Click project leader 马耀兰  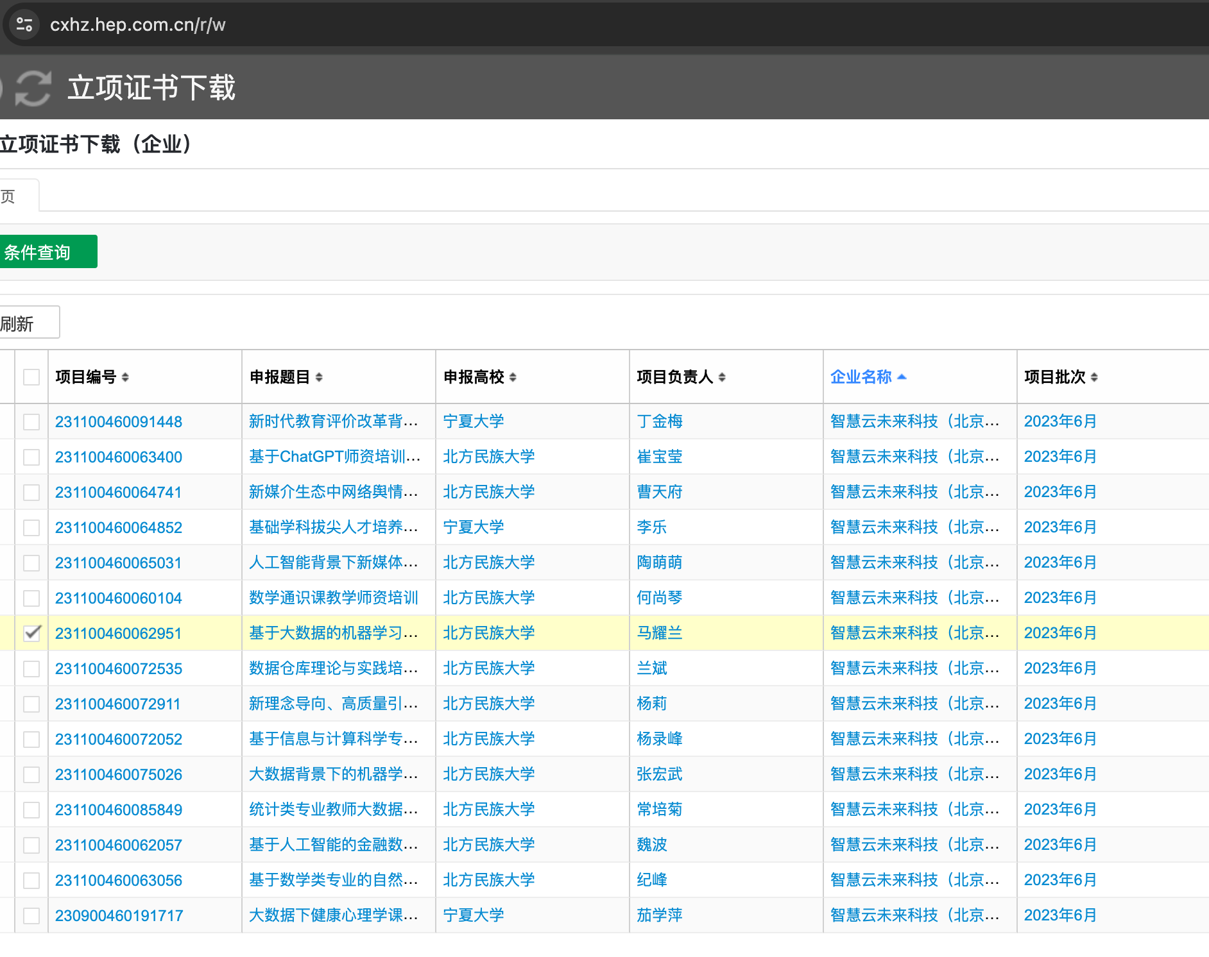660,633
